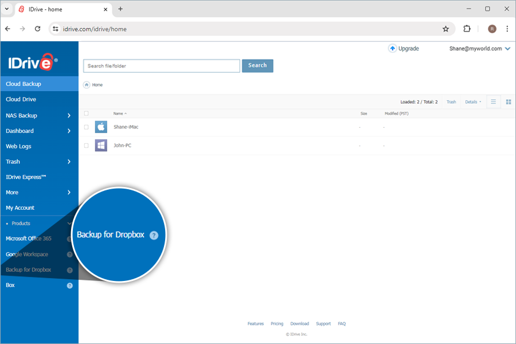Tick the select-all checkbox in header
Viewport: 516px width, 344px height.
tap(86, 114)
